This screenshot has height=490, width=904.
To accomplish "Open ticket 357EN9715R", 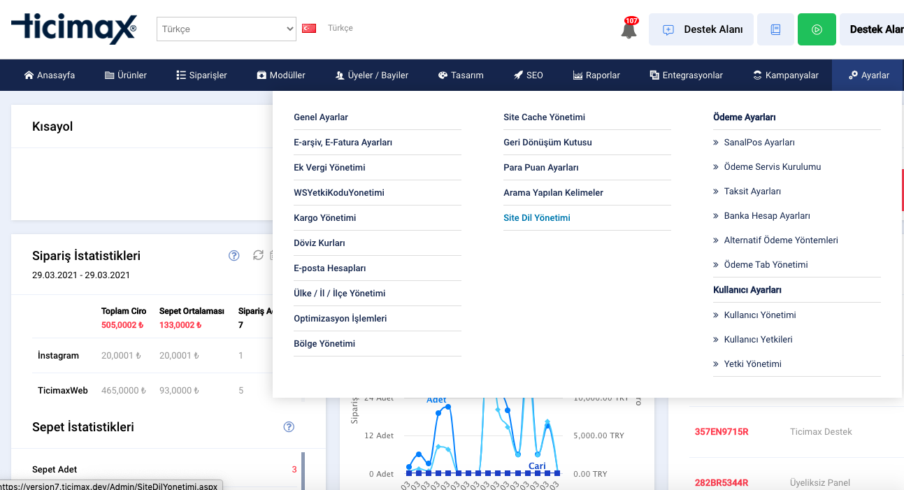I will [x=722, y=432].
